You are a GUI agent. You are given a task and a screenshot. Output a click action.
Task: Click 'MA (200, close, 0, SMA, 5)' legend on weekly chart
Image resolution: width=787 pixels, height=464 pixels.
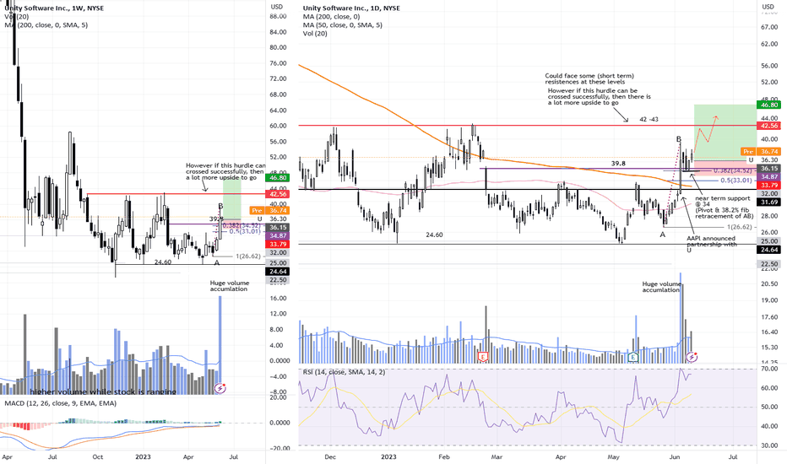46,24
